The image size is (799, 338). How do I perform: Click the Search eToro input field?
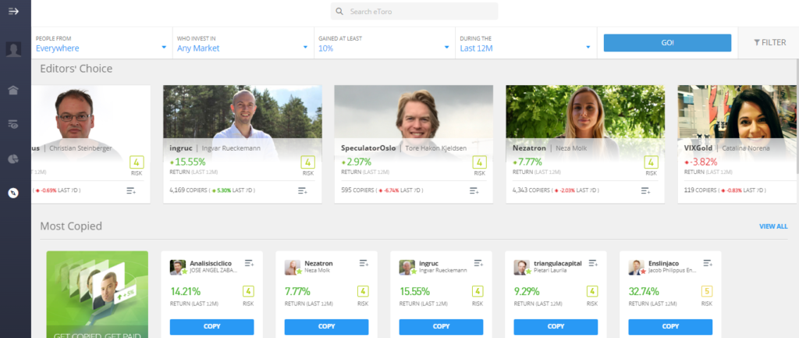coord(414,11)
